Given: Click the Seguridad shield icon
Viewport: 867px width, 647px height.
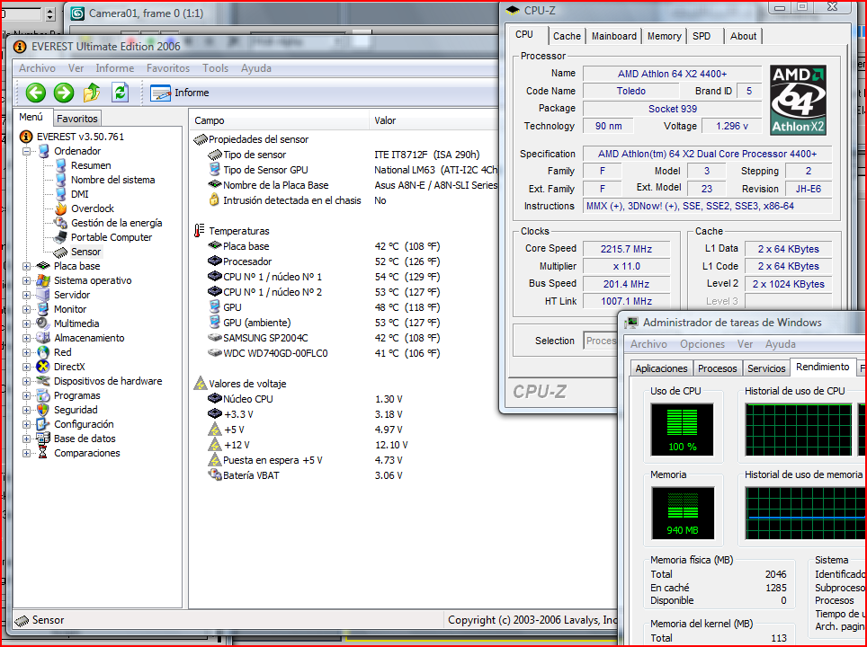Looking at the screenshot, I should (x=42, y=410).
